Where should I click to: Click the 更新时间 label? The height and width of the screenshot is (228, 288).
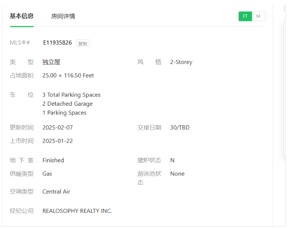(x=22, y=127)
